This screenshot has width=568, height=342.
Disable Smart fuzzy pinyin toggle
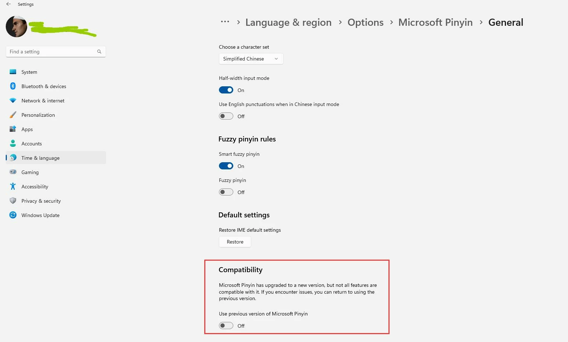coord(226,166)
